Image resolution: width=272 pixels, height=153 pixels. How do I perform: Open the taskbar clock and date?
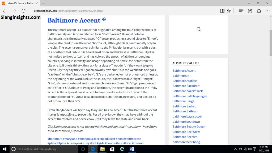[x=264, y=149]
